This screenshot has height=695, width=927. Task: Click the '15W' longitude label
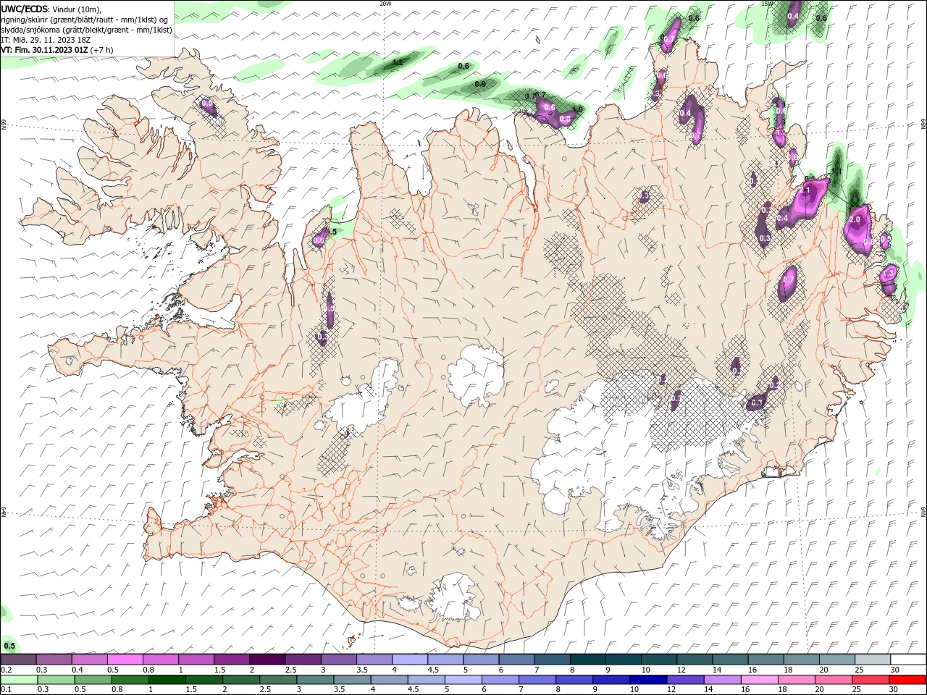click(x=768, y=4)
